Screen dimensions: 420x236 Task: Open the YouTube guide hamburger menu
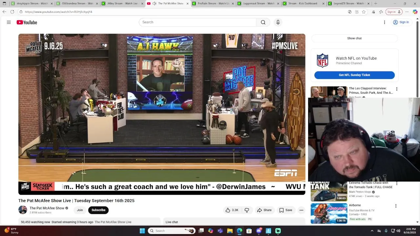[9, 22]
